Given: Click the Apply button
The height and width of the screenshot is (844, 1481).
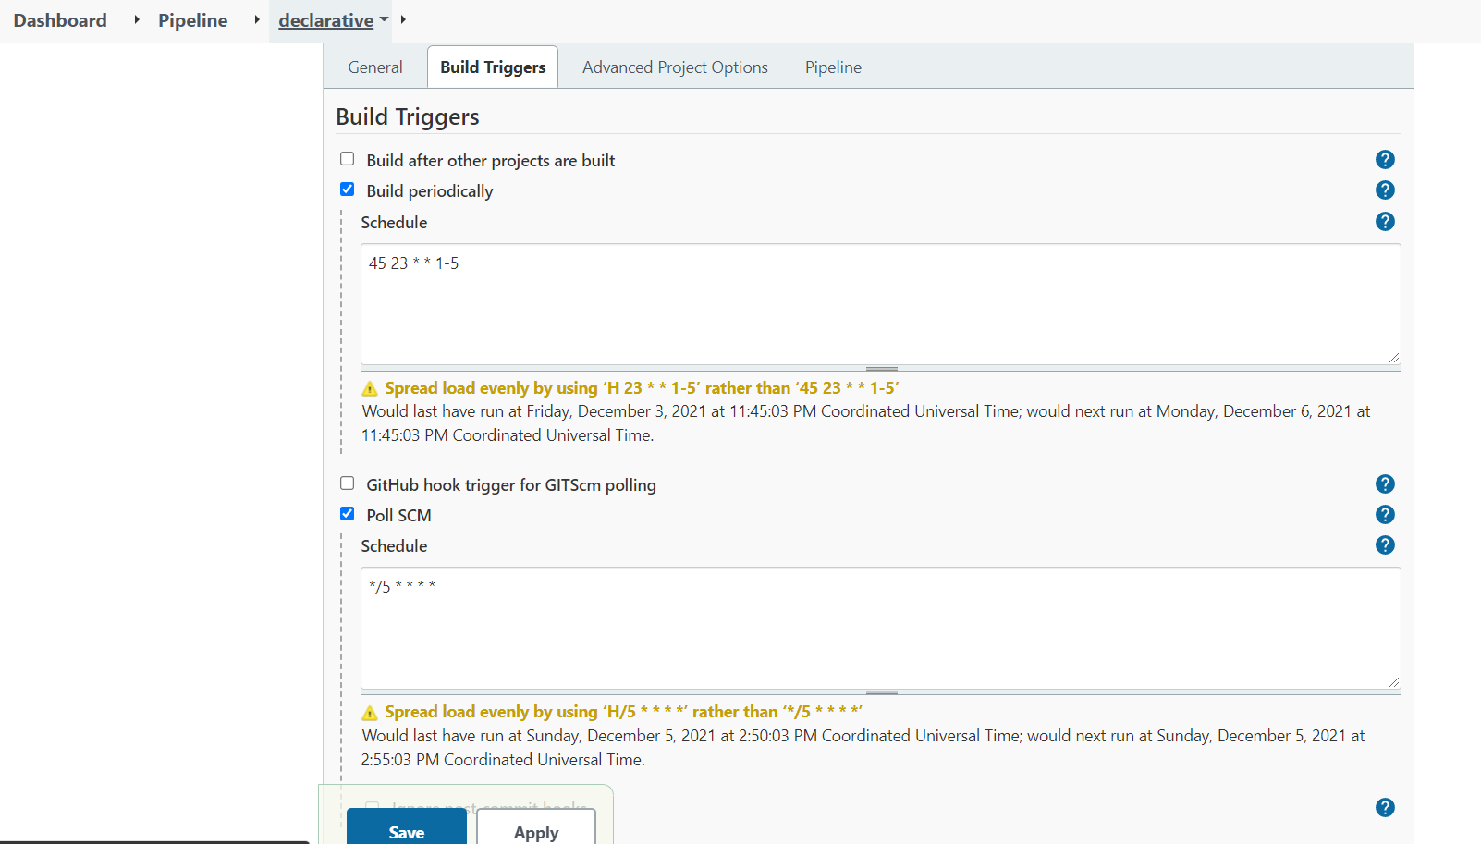Looking at the screenshot, I should (536, 831).
